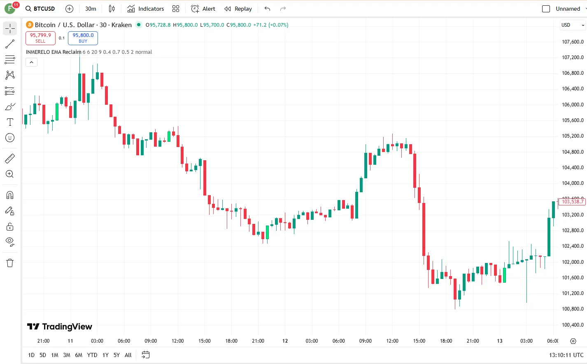The height and width of the screenshot is (364, 587).
Task: Open the BTCUSD symbol search field
Action: (x=40, y=8)
